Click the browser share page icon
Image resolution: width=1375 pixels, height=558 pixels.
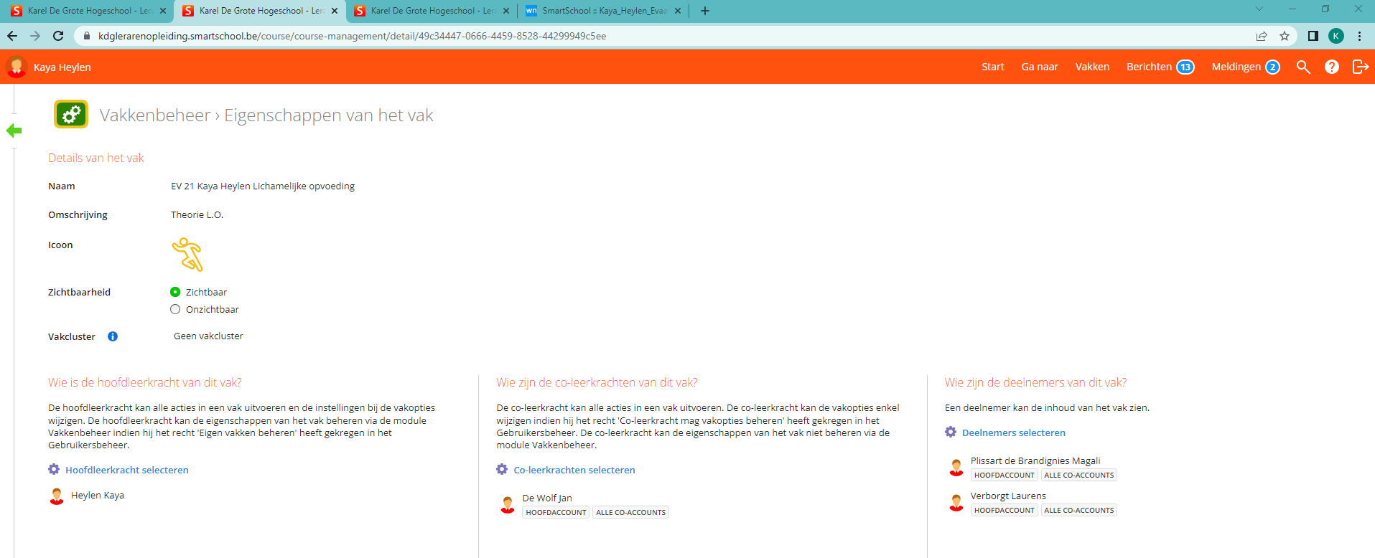click(x=1262, y=36)
